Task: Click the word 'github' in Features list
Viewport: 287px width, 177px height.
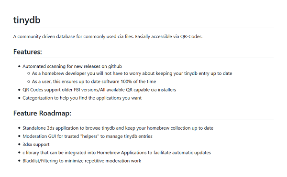Action: pos(115,66)
